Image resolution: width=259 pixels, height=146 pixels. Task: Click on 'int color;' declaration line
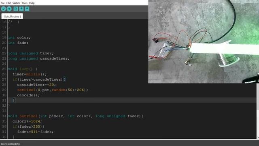tap(19, 38)
